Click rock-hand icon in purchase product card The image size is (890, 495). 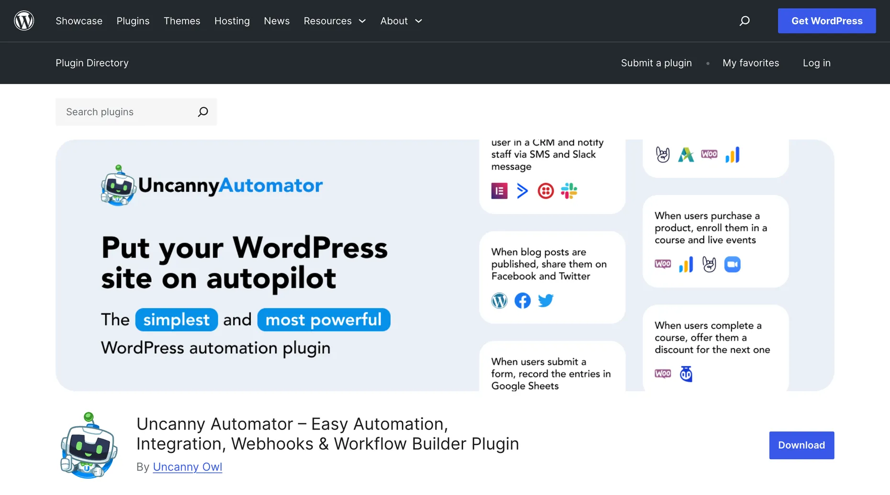pyautogui.click(x=709, y=264)
